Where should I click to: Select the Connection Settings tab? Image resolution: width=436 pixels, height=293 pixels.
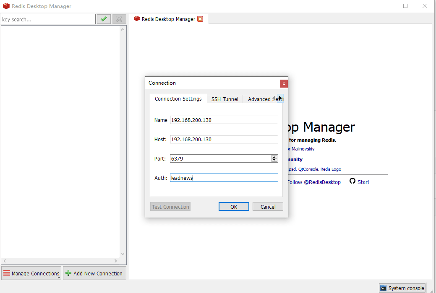[178, 99]
